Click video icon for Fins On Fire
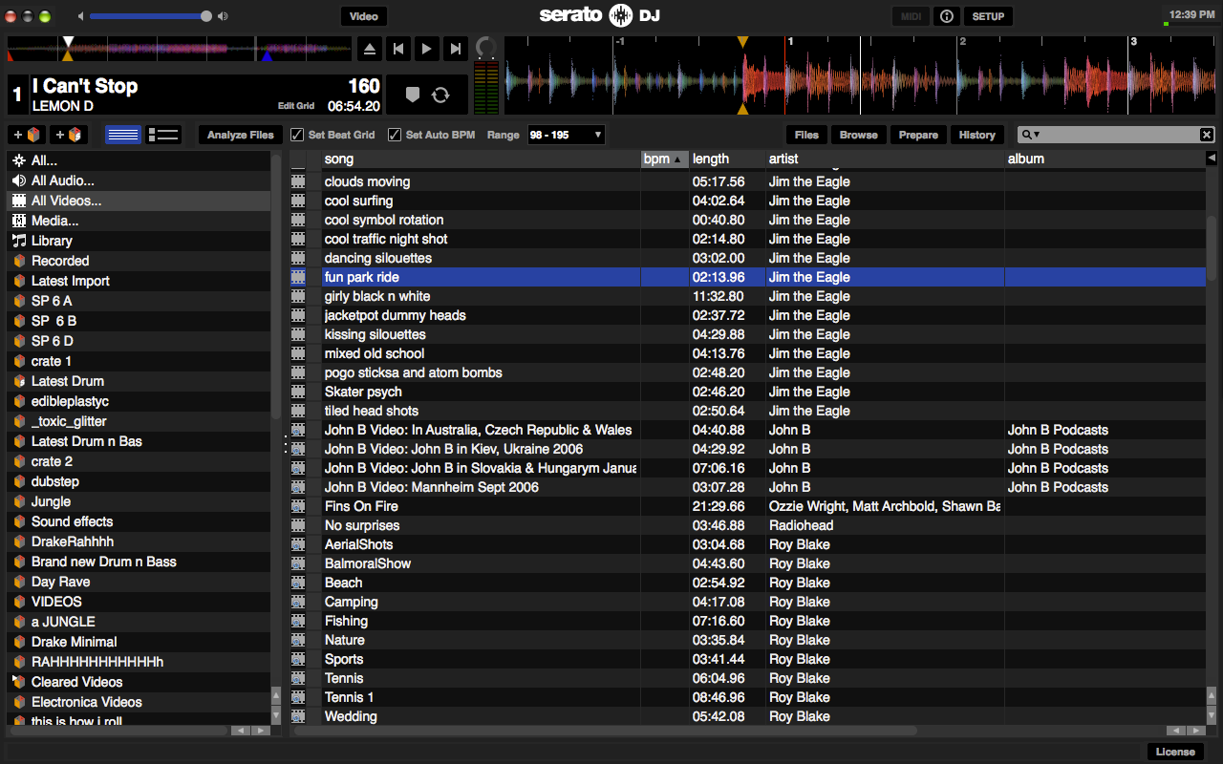 pos(298,506)
